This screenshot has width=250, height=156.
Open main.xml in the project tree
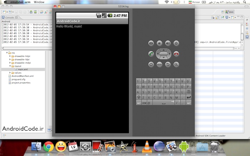point(22,69)
